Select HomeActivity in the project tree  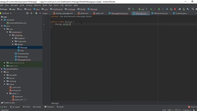click(22, 54)
